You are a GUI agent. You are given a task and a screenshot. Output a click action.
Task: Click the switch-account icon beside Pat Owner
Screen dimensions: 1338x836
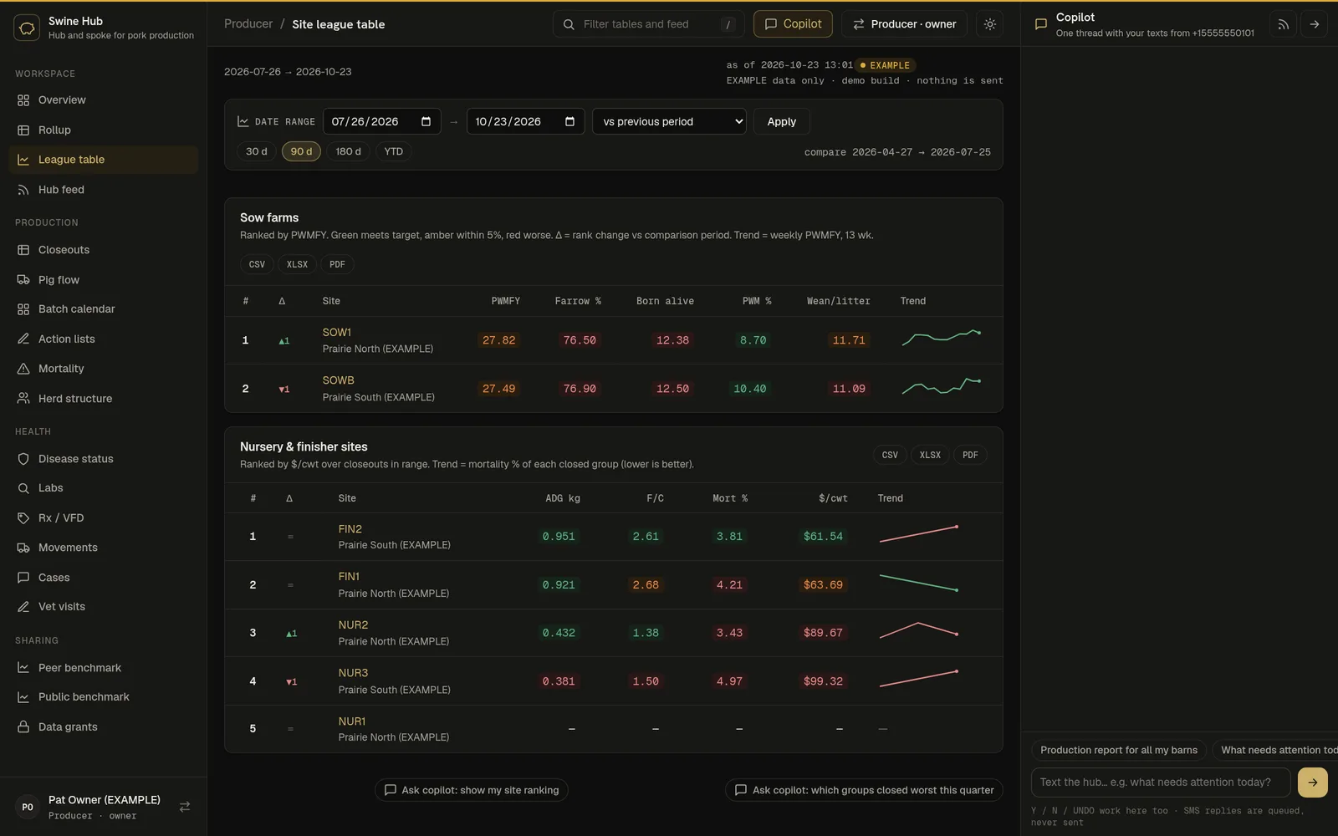(x=185, y=807)
